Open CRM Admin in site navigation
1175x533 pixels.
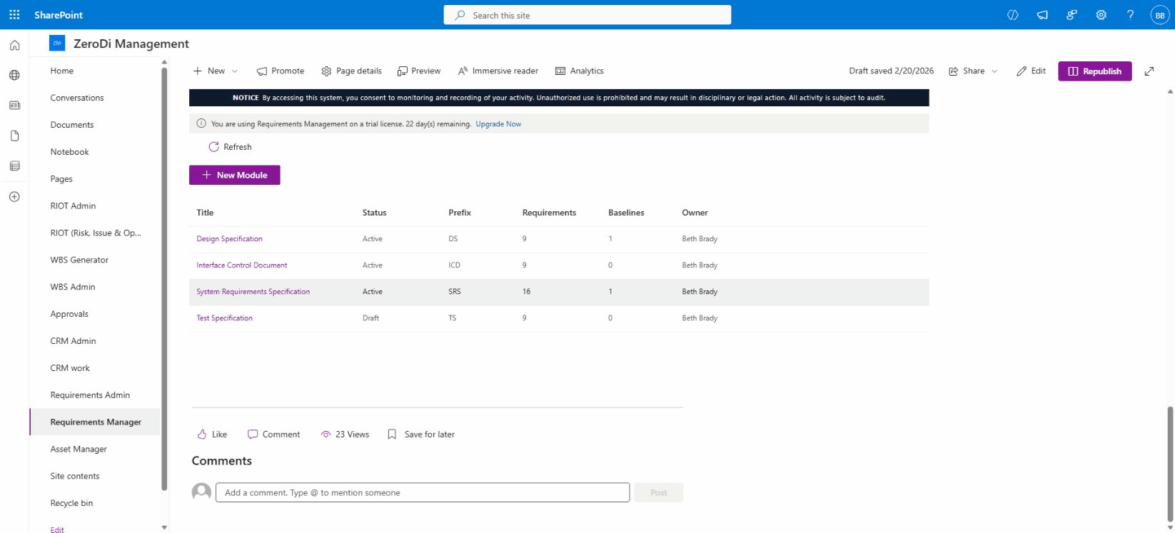pyautogui.click(x=73, y=341)
